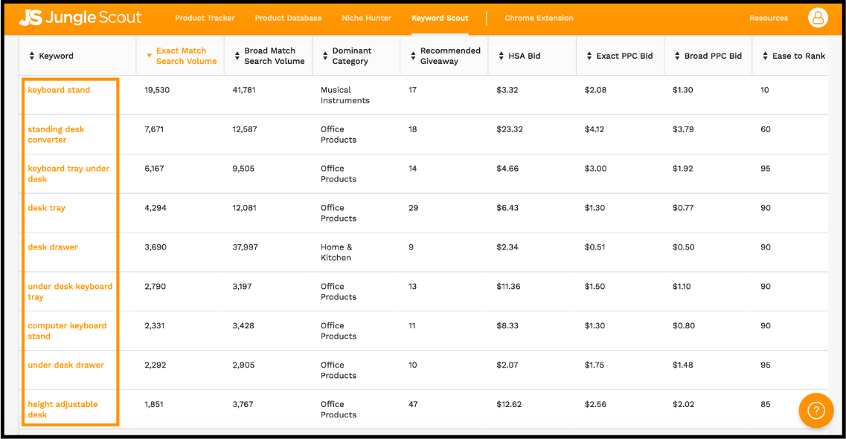Open the Resources menu
The width and height of the screenshot is (846, 439).
click(769, 18)
